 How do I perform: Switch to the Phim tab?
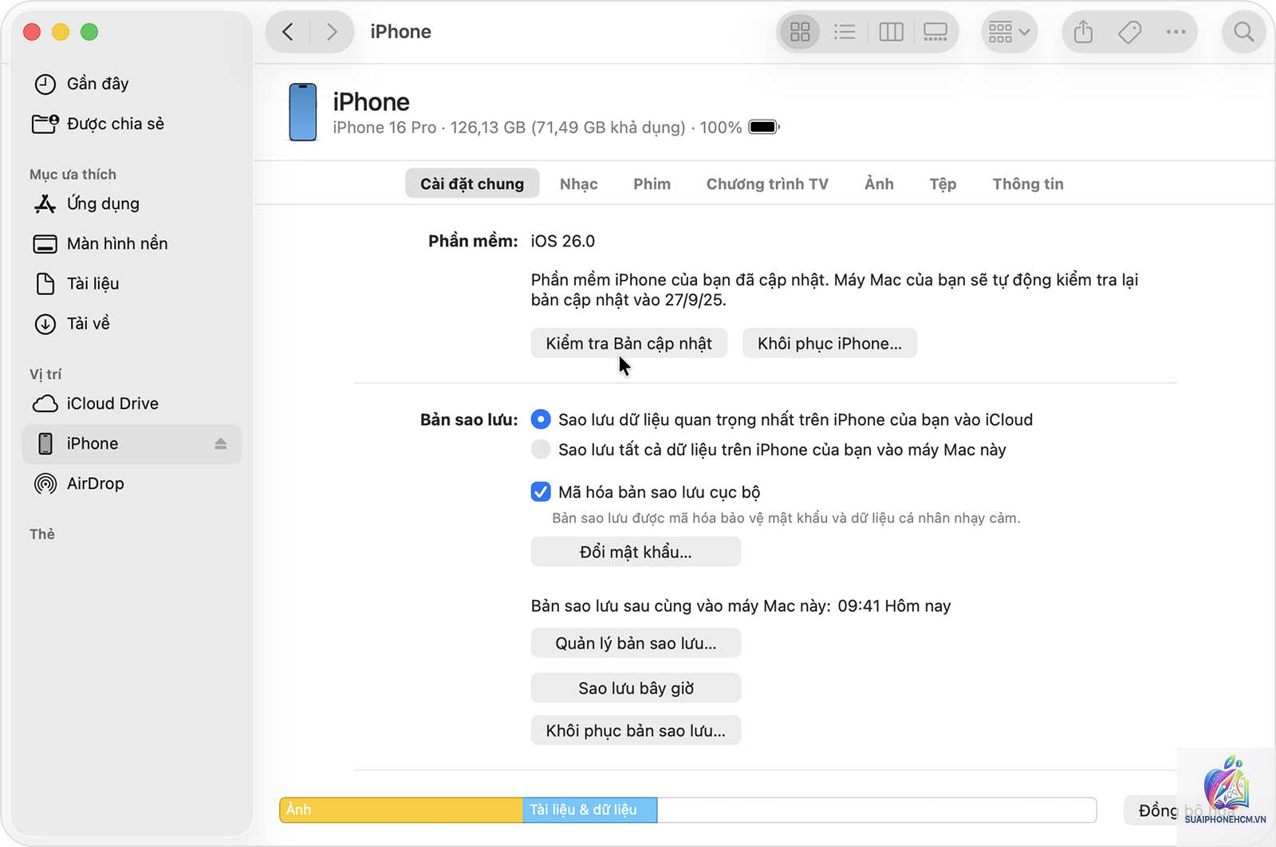pyautogui.click(x=652, y=183)
